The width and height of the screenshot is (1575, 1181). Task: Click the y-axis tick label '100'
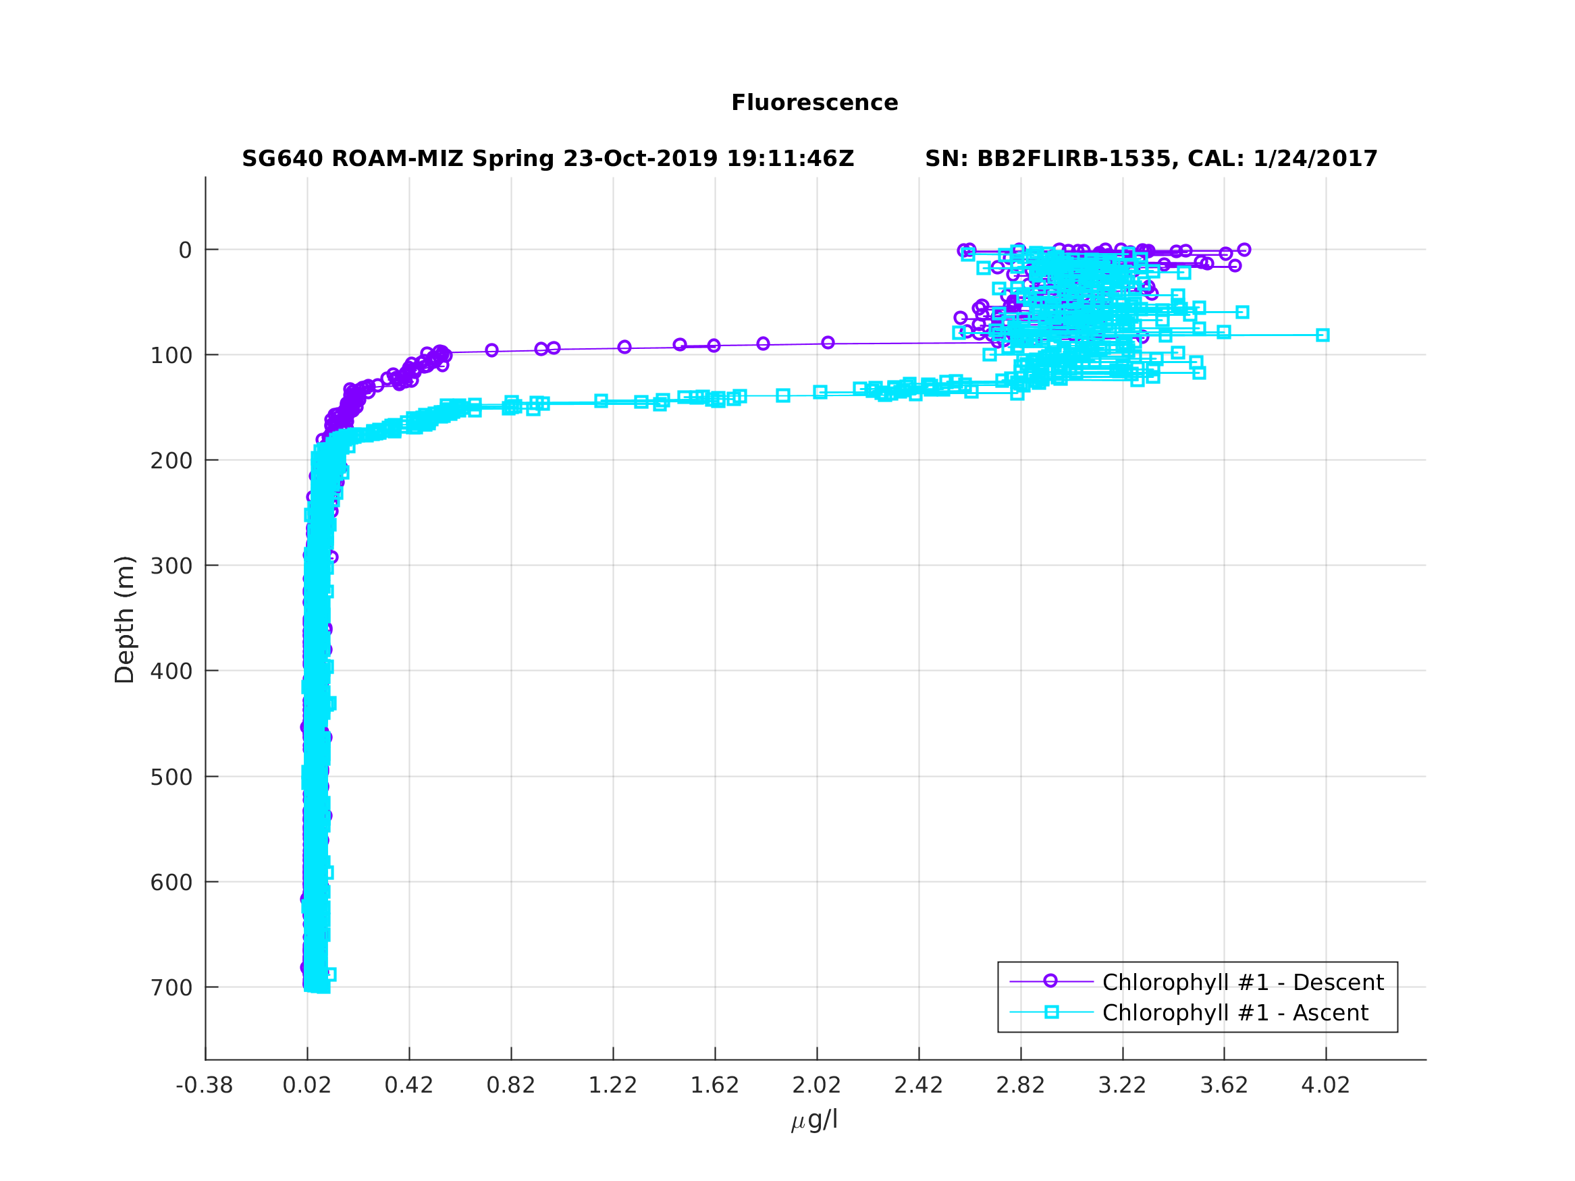click(x=171, y=355)
